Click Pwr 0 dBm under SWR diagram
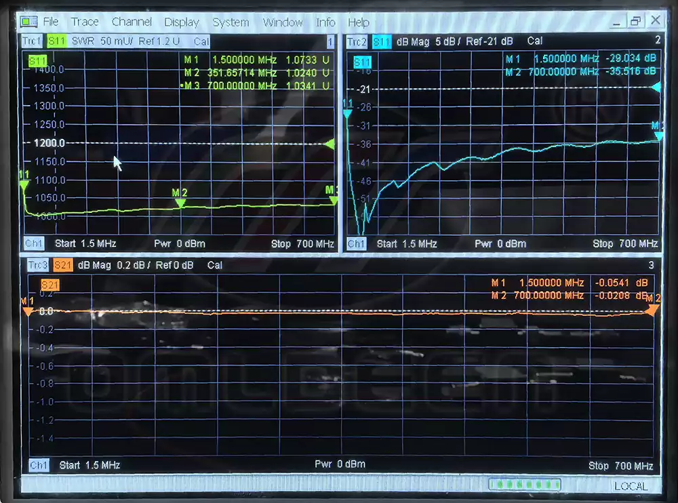 pyautogui.click(x=180, y=243)
